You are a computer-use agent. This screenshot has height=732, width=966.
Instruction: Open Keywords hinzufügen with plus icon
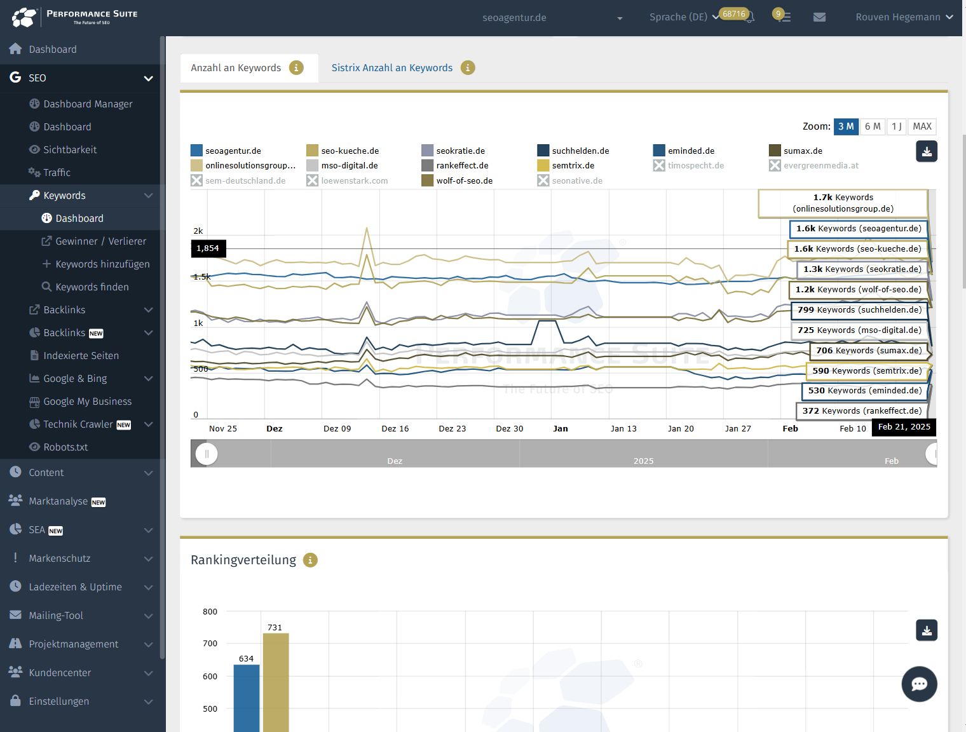pos(96,264)
